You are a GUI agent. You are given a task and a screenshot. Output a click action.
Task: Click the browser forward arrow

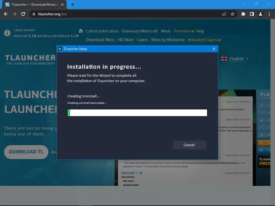15,14
